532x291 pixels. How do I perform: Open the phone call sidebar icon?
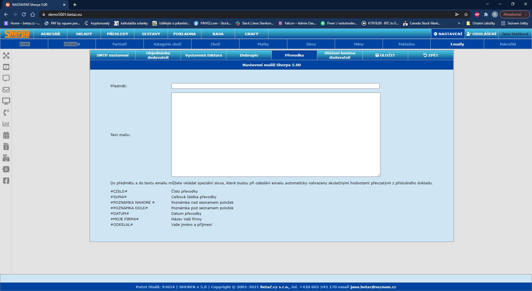[6, 112]
